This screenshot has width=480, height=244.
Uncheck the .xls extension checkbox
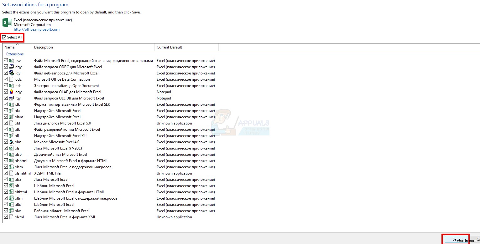(x=6, y=148)
